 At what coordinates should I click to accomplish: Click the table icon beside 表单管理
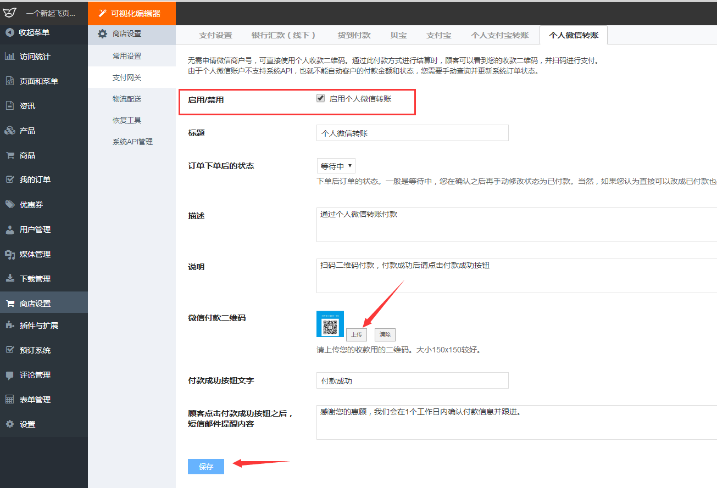click(x=9, y=399)
